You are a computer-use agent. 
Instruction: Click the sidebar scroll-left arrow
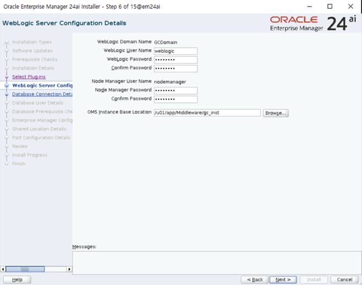(x=3, y=269)
